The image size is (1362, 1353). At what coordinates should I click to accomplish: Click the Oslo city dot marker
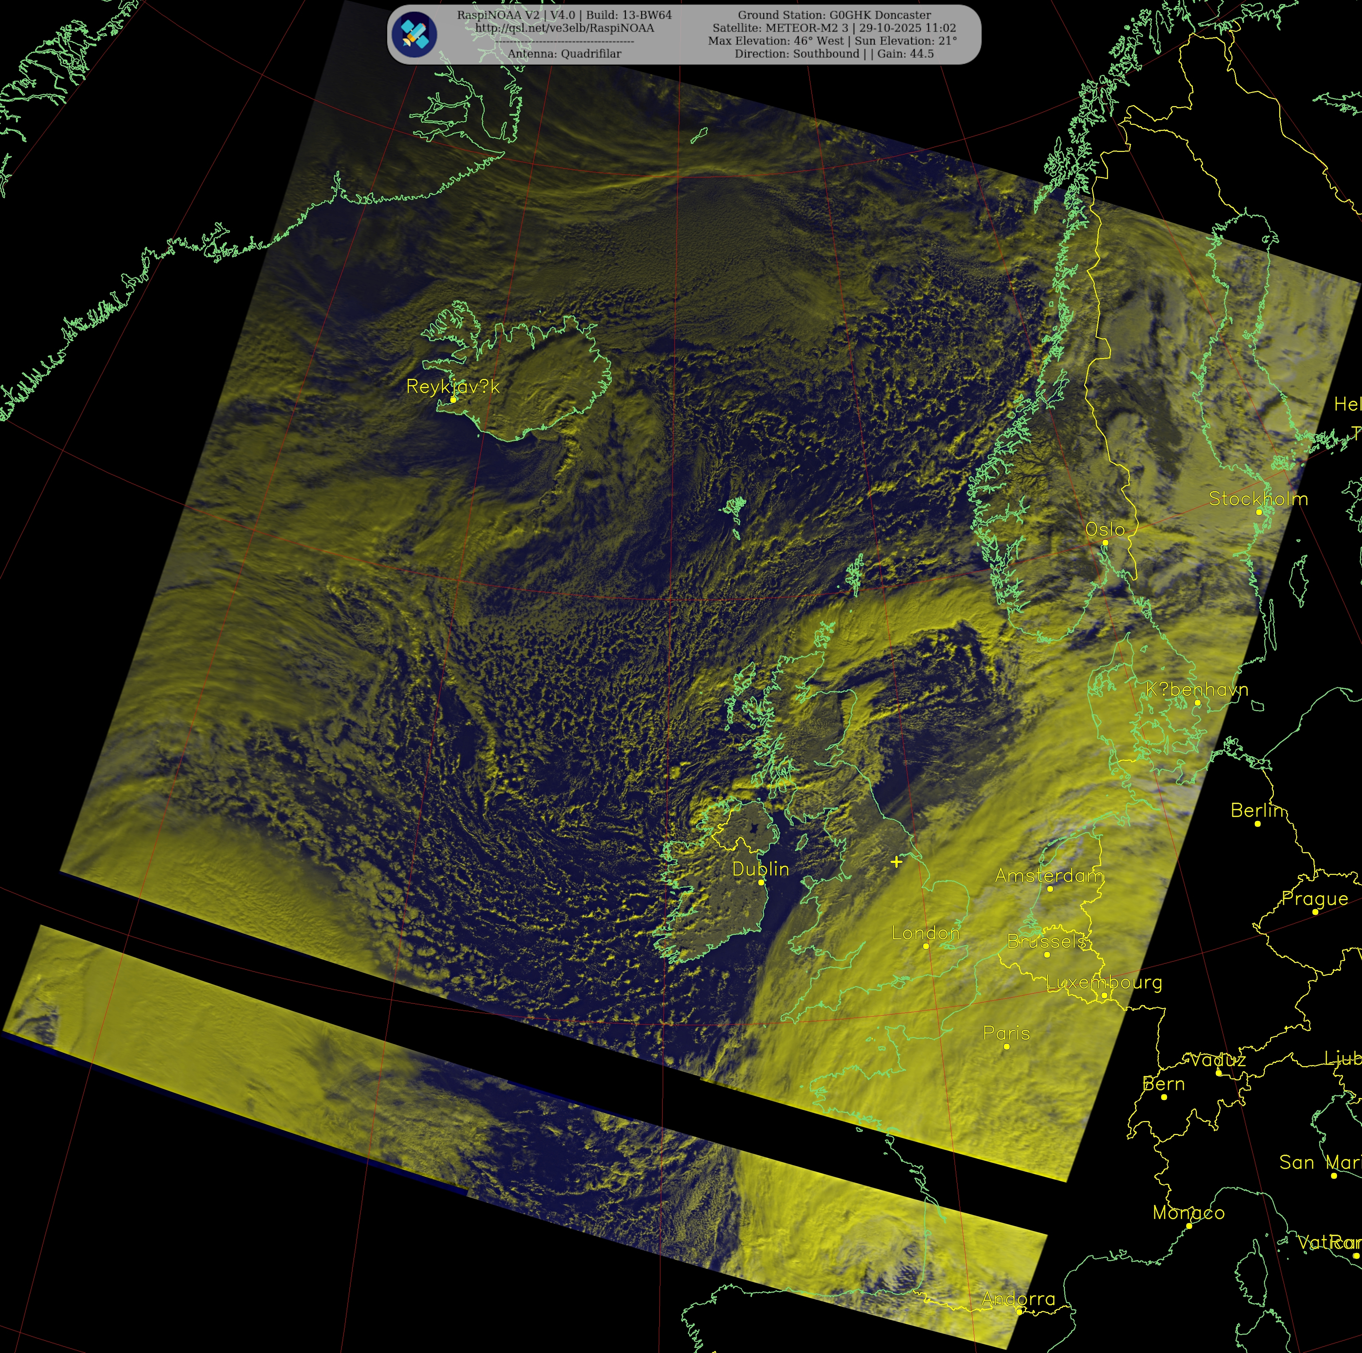click(x=1105, y=542)
